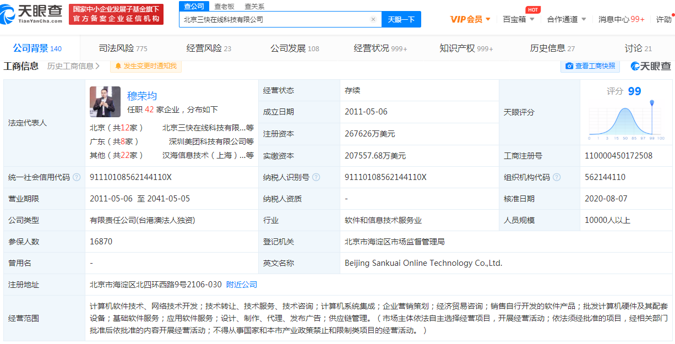Click the 附近公司 link
The image size is (675, 344).
tap(242, 285)
